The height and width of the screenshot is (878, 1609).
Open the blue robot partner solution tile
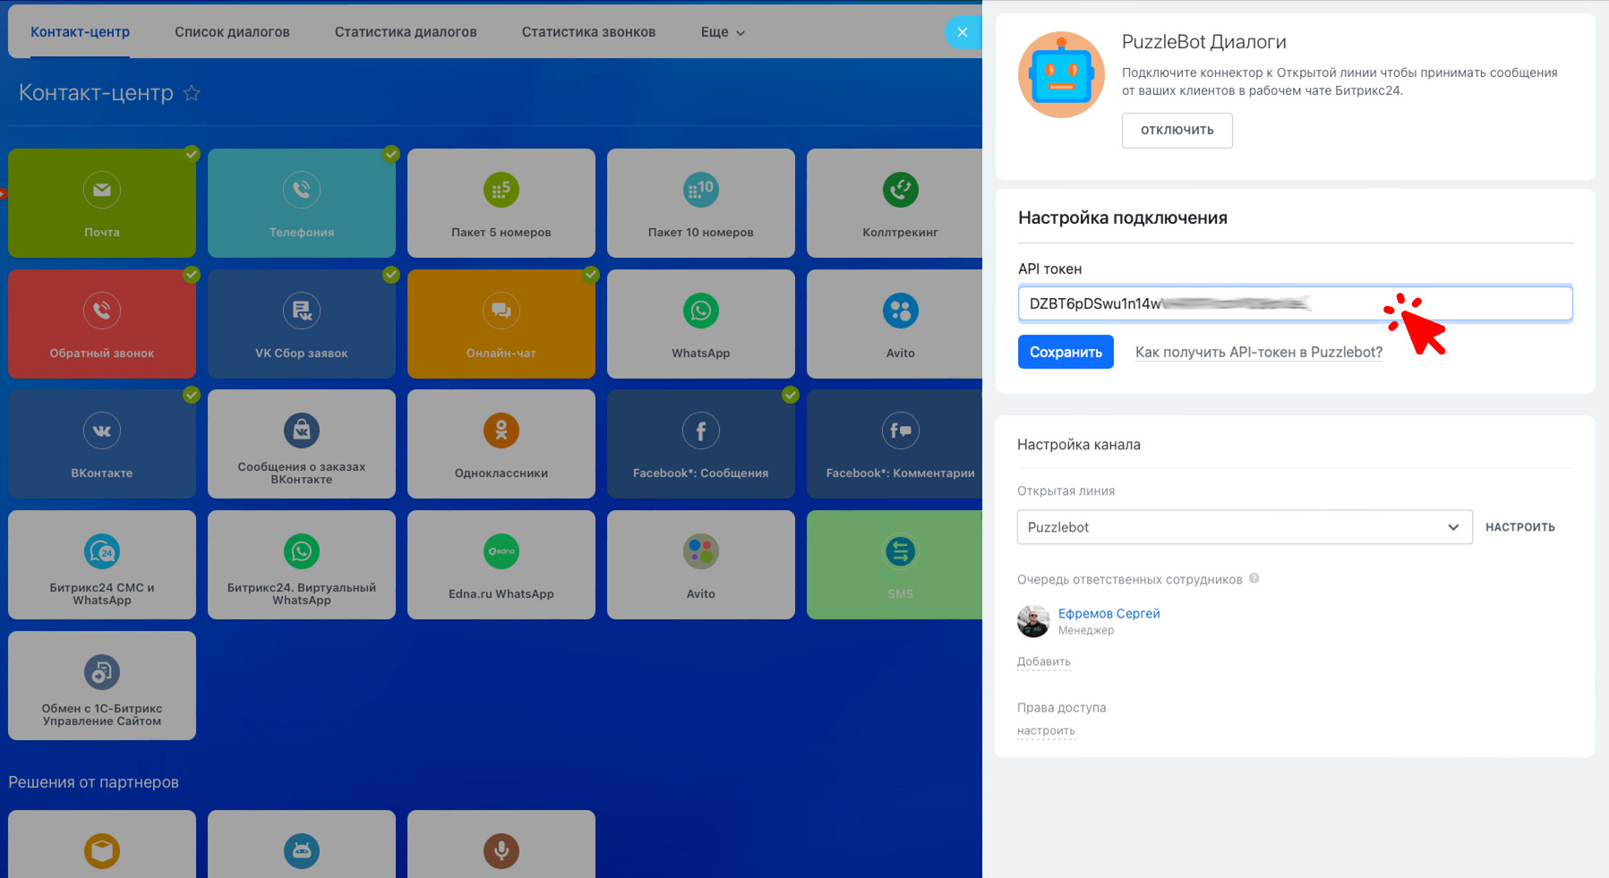click(302, 844)
